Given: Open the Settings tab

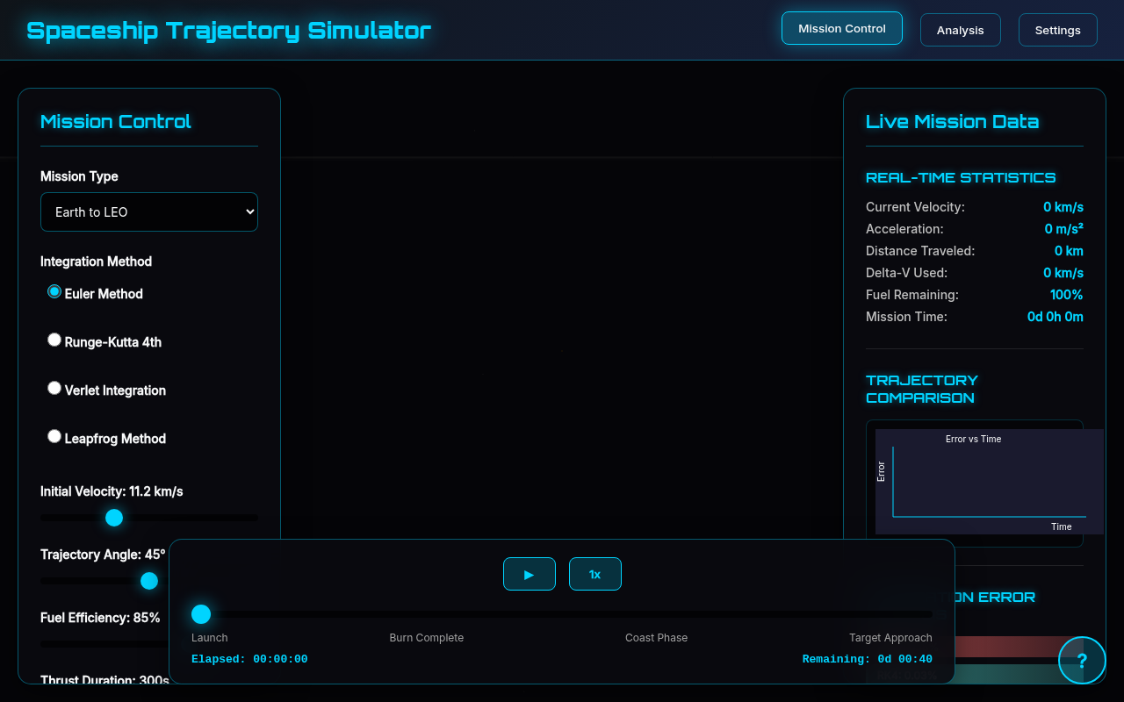Looking at the screenshot, I should [x=1057, y=29].
